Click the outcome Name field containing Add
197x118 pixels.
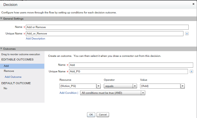(x=131, y=65)
